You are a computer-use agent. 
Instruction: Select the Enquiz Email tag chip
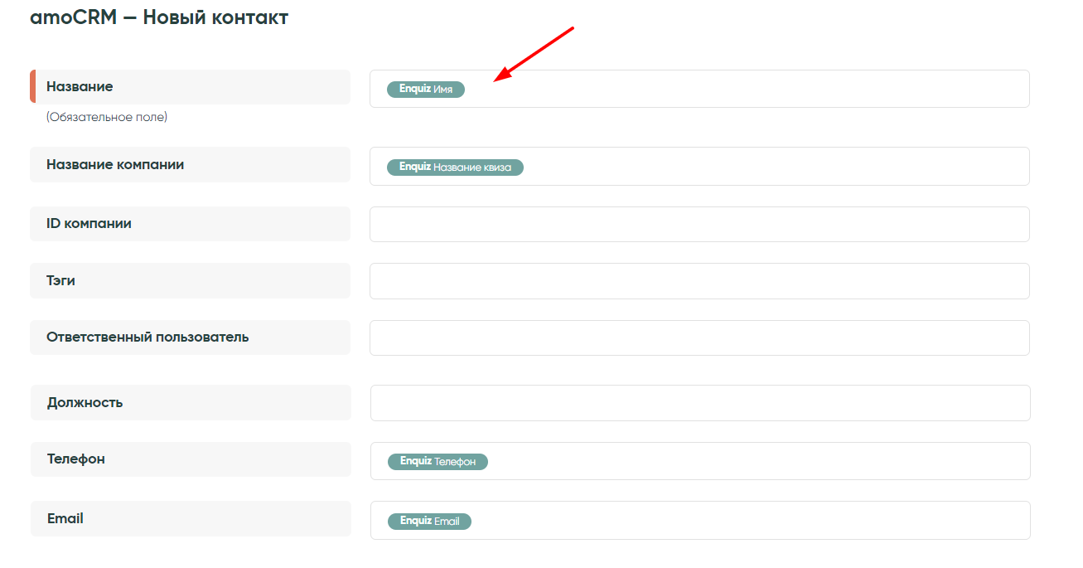click(429, 522)
